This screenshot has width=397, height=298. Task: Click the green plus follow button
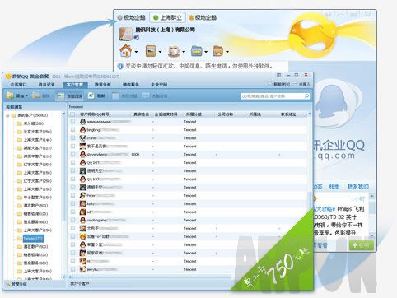[362, 245]
